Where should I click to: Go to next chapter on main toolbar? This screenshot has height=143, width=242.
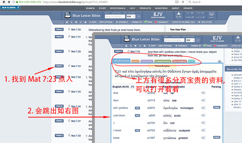(x=81, y=22)
